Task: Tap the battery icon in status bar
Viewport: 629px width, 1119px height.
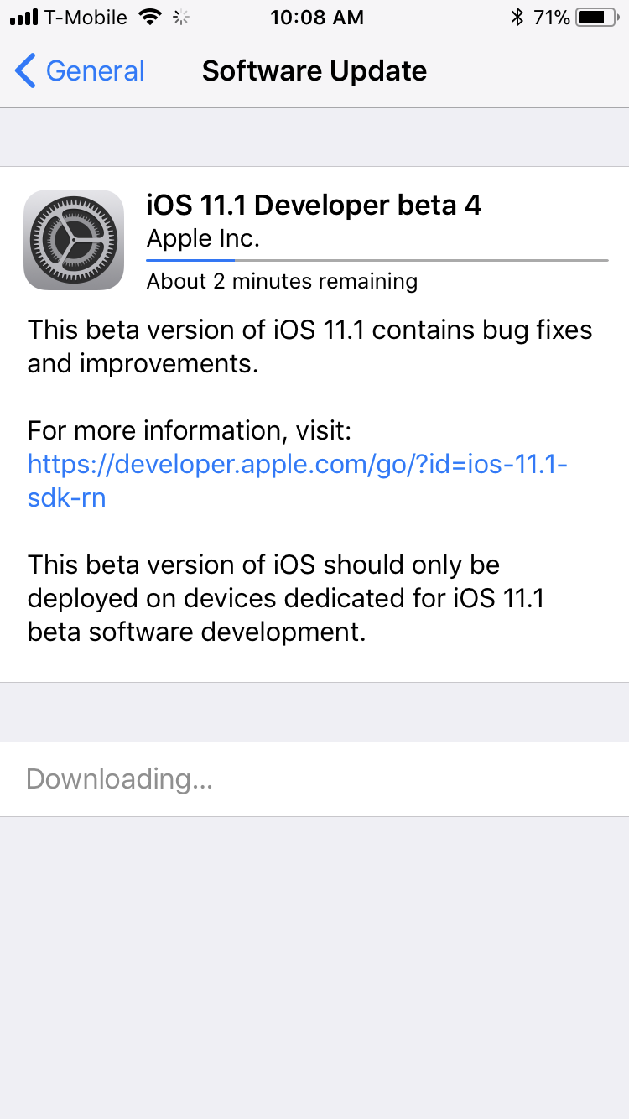Action: point(597,17)
